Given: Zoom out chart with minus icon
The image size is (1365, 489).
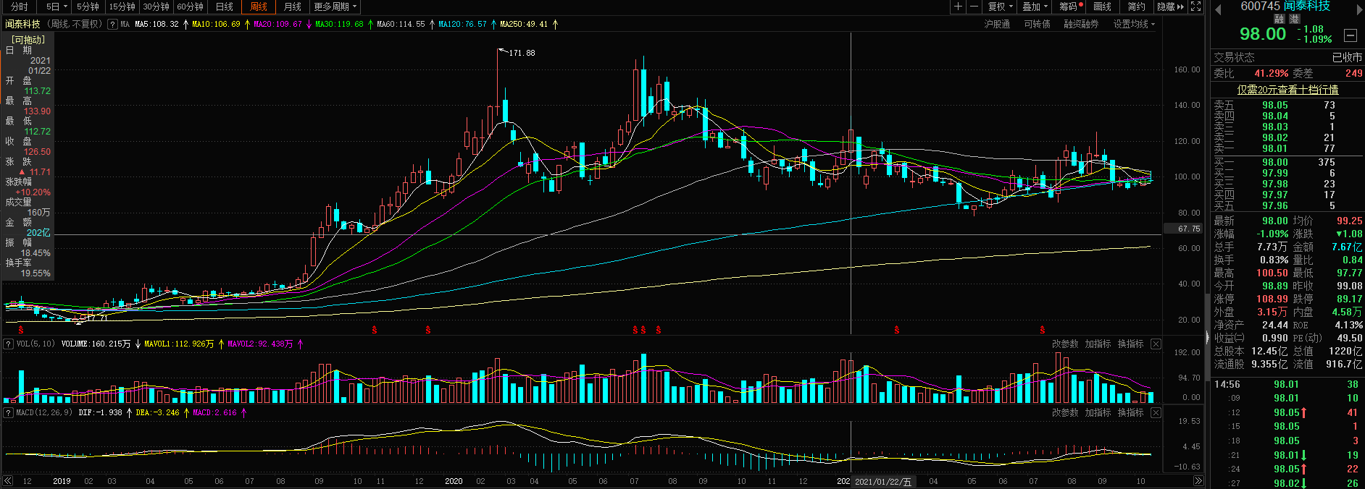Looking at the screenshot, I should pos(974,7).
